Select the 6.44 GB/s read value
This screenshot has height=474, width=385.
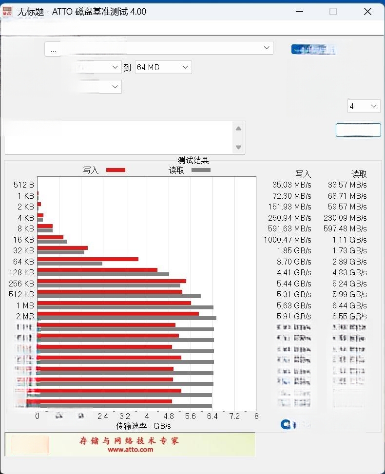click(x=349, y=305)
